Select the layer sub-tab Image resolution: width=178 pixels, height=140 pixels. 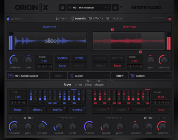[67, 85]
